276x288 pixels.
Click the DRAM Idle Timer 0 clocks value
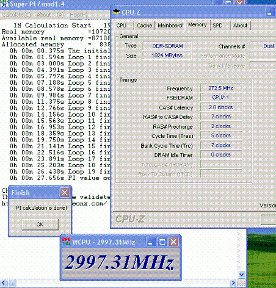(221, 155)
